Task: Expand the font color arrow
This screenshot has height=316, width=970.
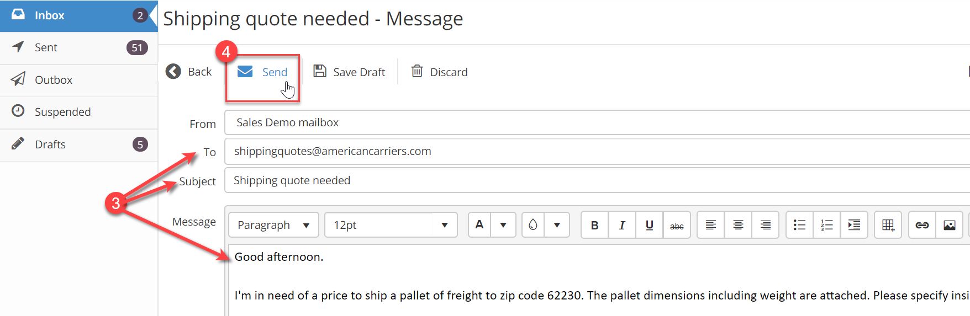Action: 503,225
